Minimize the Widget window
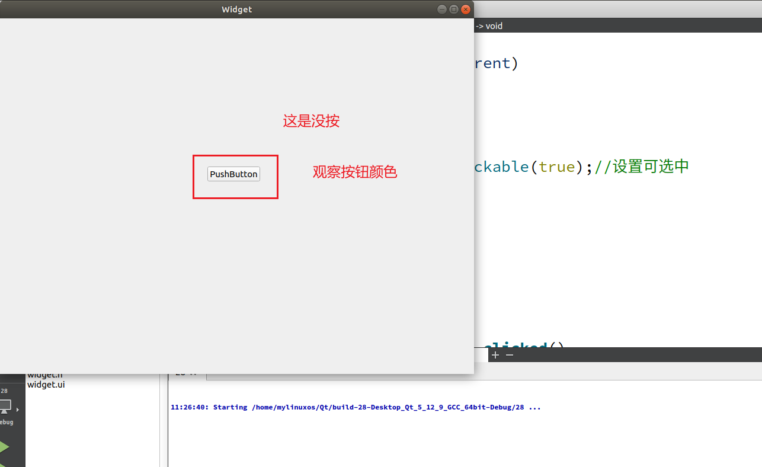762x467 pixels. click(441, 9)
